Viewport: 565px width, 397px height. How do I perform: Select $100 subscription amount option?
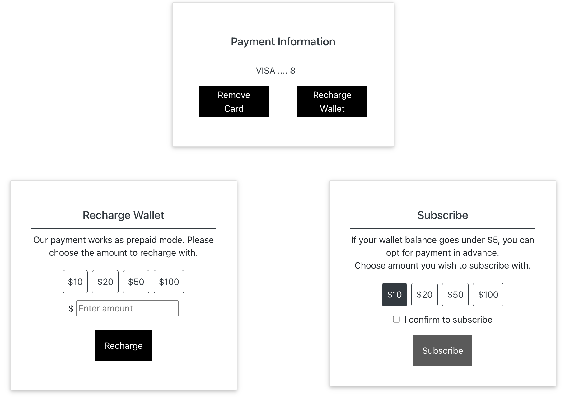click(x=488, y=294)
